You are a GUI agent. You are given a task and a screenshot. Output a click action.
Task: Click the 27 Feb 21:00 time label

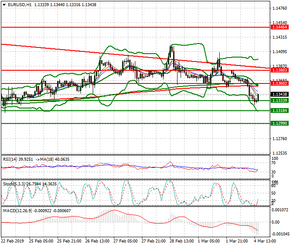[153, 241]
